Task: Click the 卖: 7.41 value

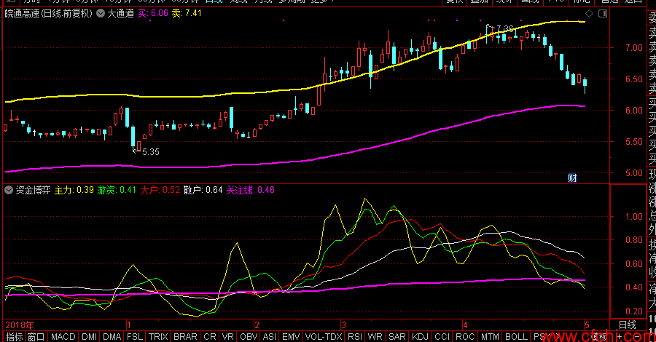Action: point(187,13)
